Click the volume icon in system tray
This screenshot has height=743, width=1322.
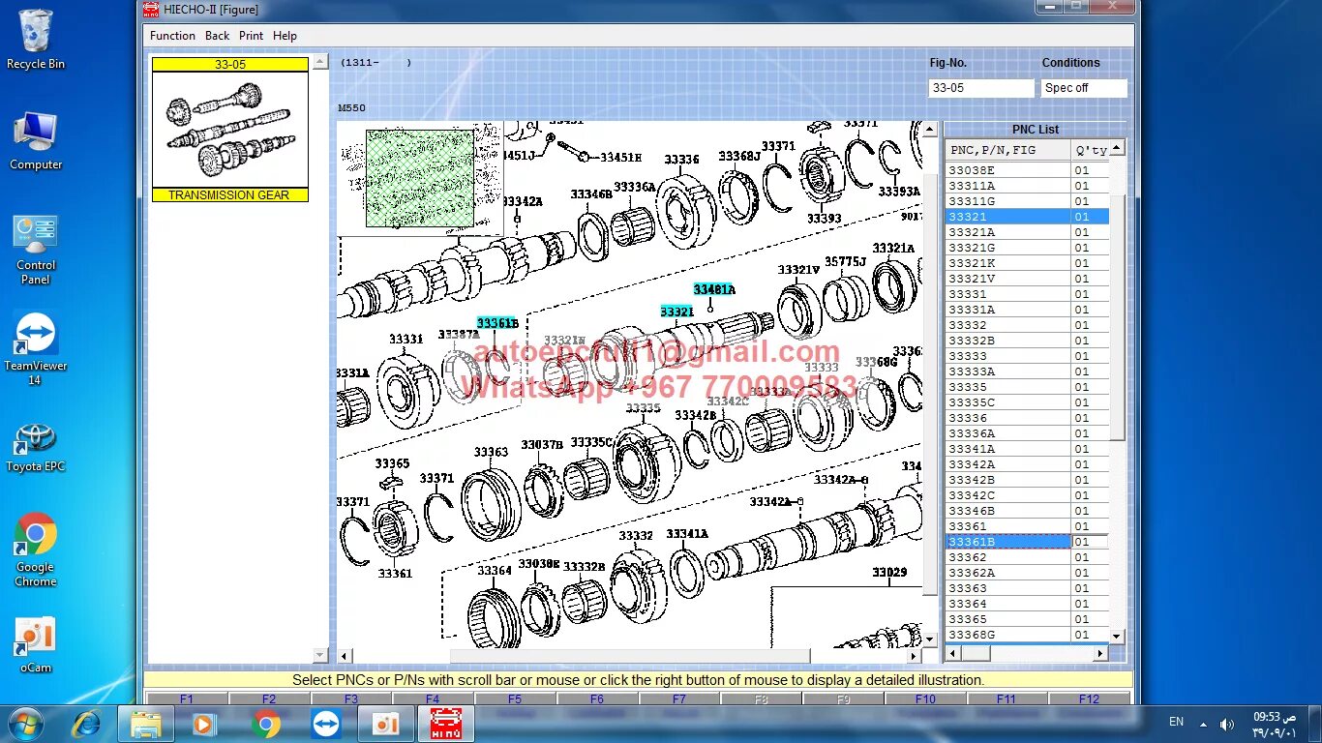pyautogui.click(x=1226, y=724)
